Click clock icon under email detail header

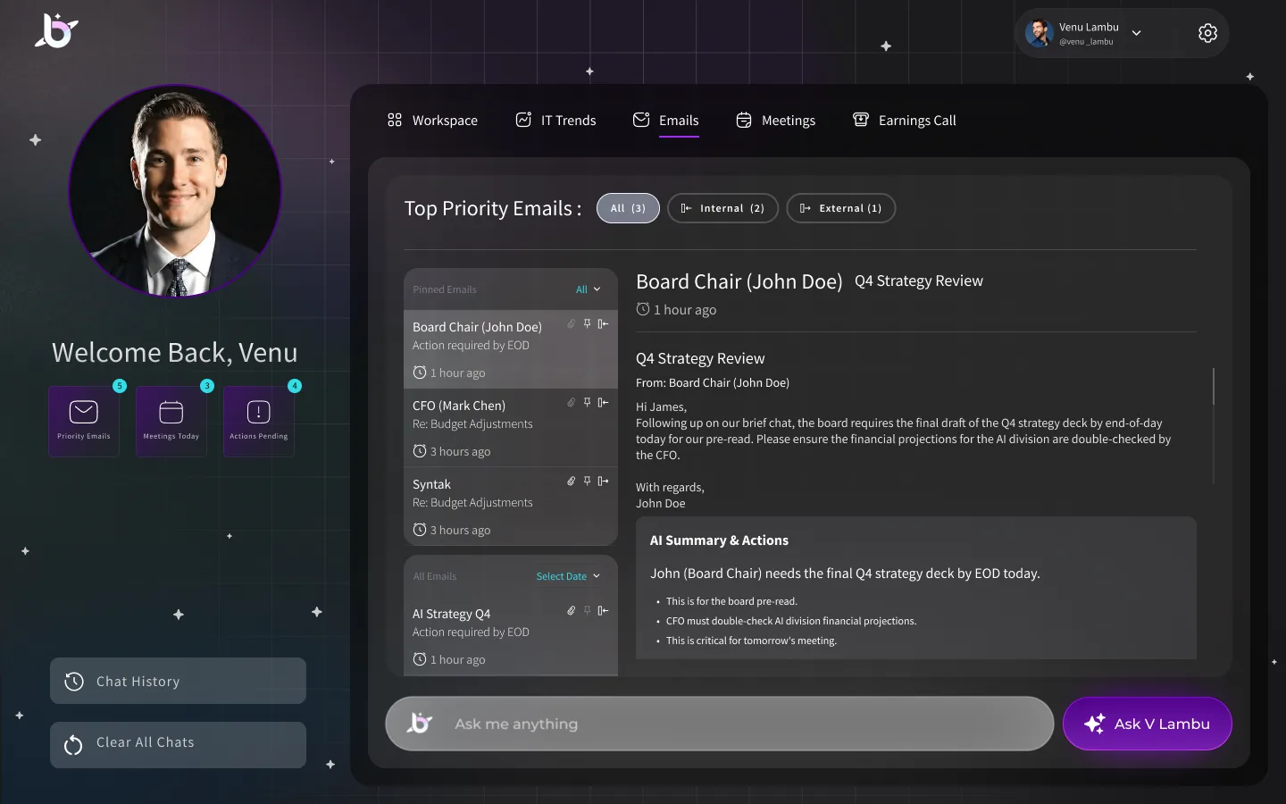(x=643, y=309)
